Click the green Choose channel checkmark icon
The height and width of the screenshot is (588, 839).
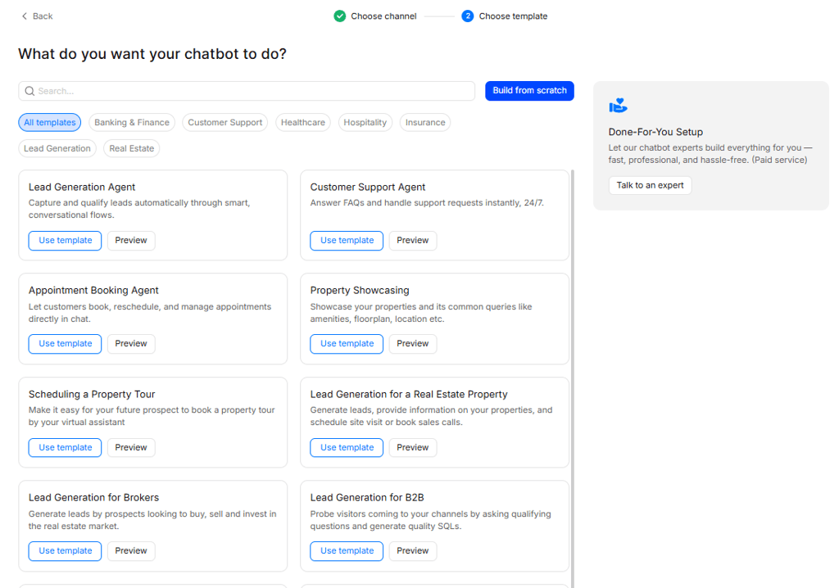340,16
